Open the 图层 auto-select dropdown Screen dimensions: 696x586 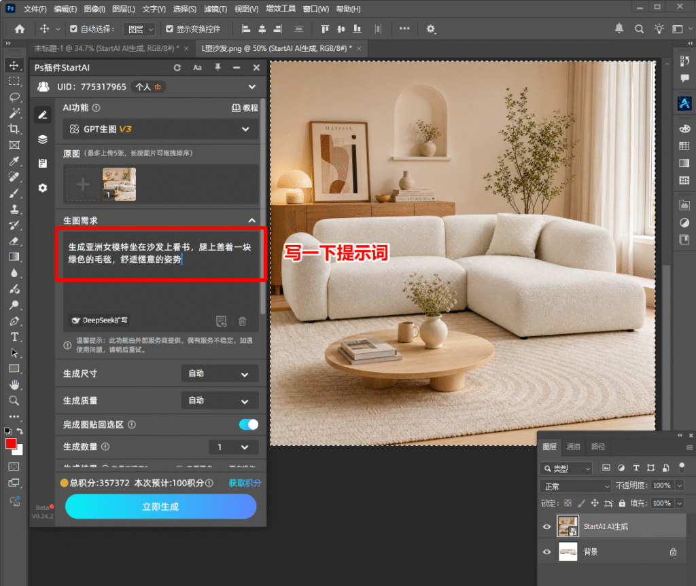click(x=140, y=29)
